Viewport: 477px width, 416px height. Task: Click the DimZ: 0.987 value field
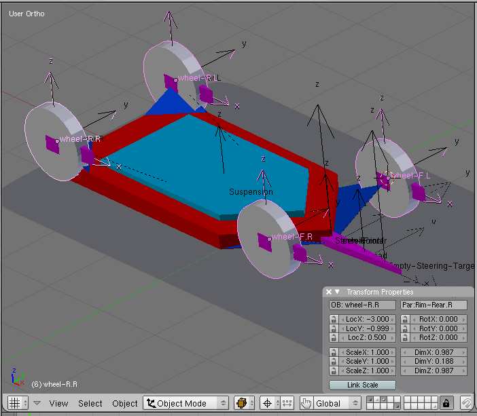(434, 371)
